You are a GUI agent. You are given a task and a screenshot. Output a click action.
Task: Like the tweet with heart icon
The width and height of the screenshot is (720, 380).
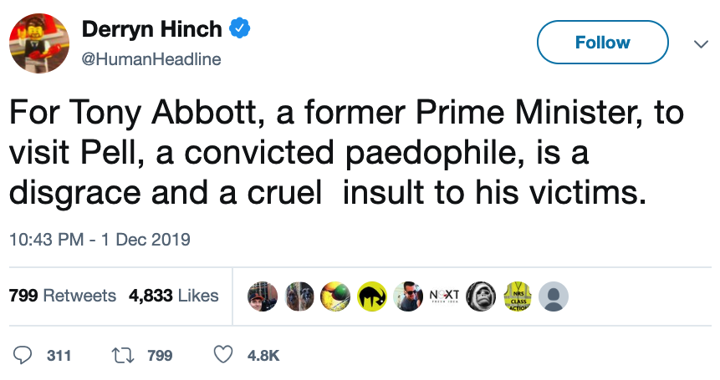[x=223, y=356]
